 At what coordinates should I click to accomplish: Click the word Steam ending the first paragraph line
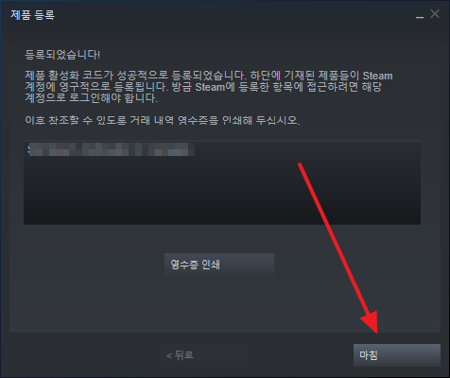[377, 76]
